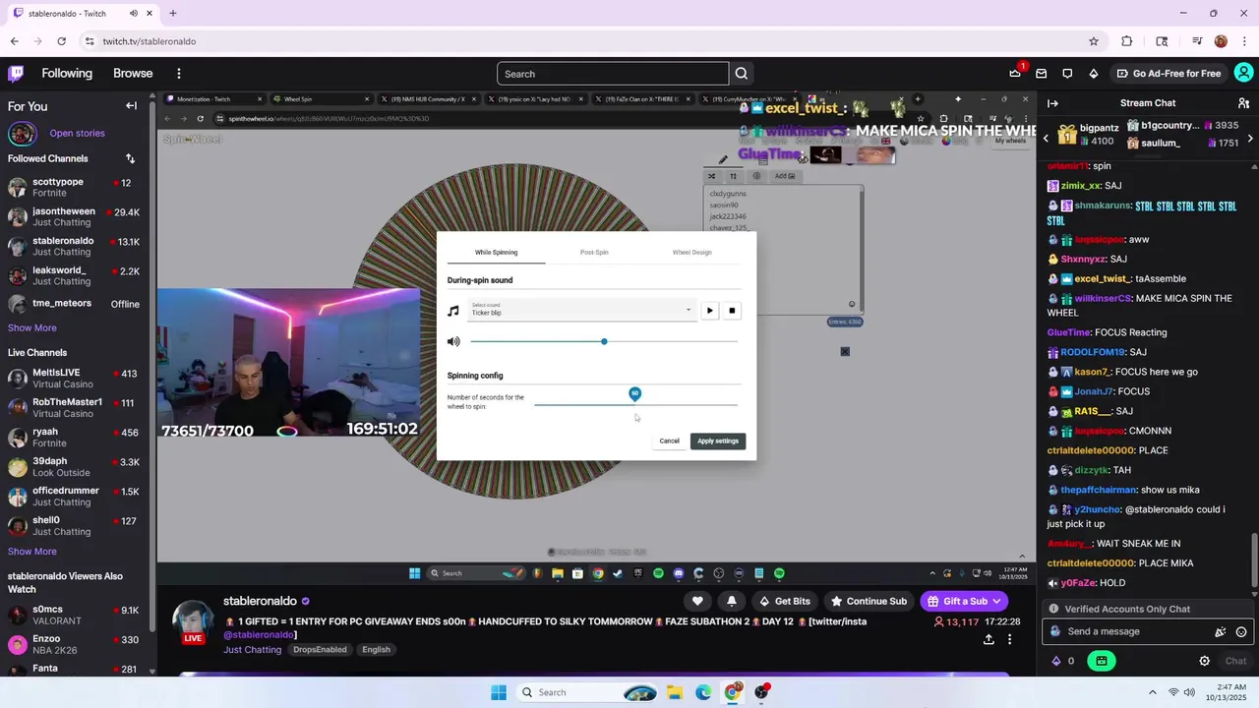Open File Explorer from the taskbar
Screen dimensions: 1259x708
675,692
